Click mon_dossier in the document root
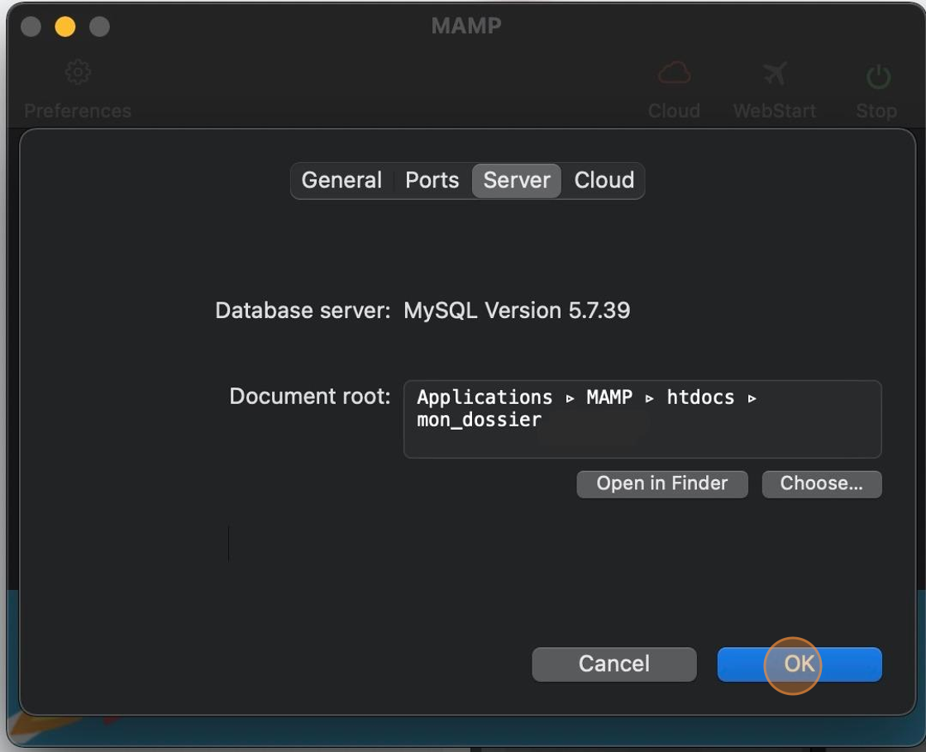Screen dimensions: 926x752 [480, 420]
